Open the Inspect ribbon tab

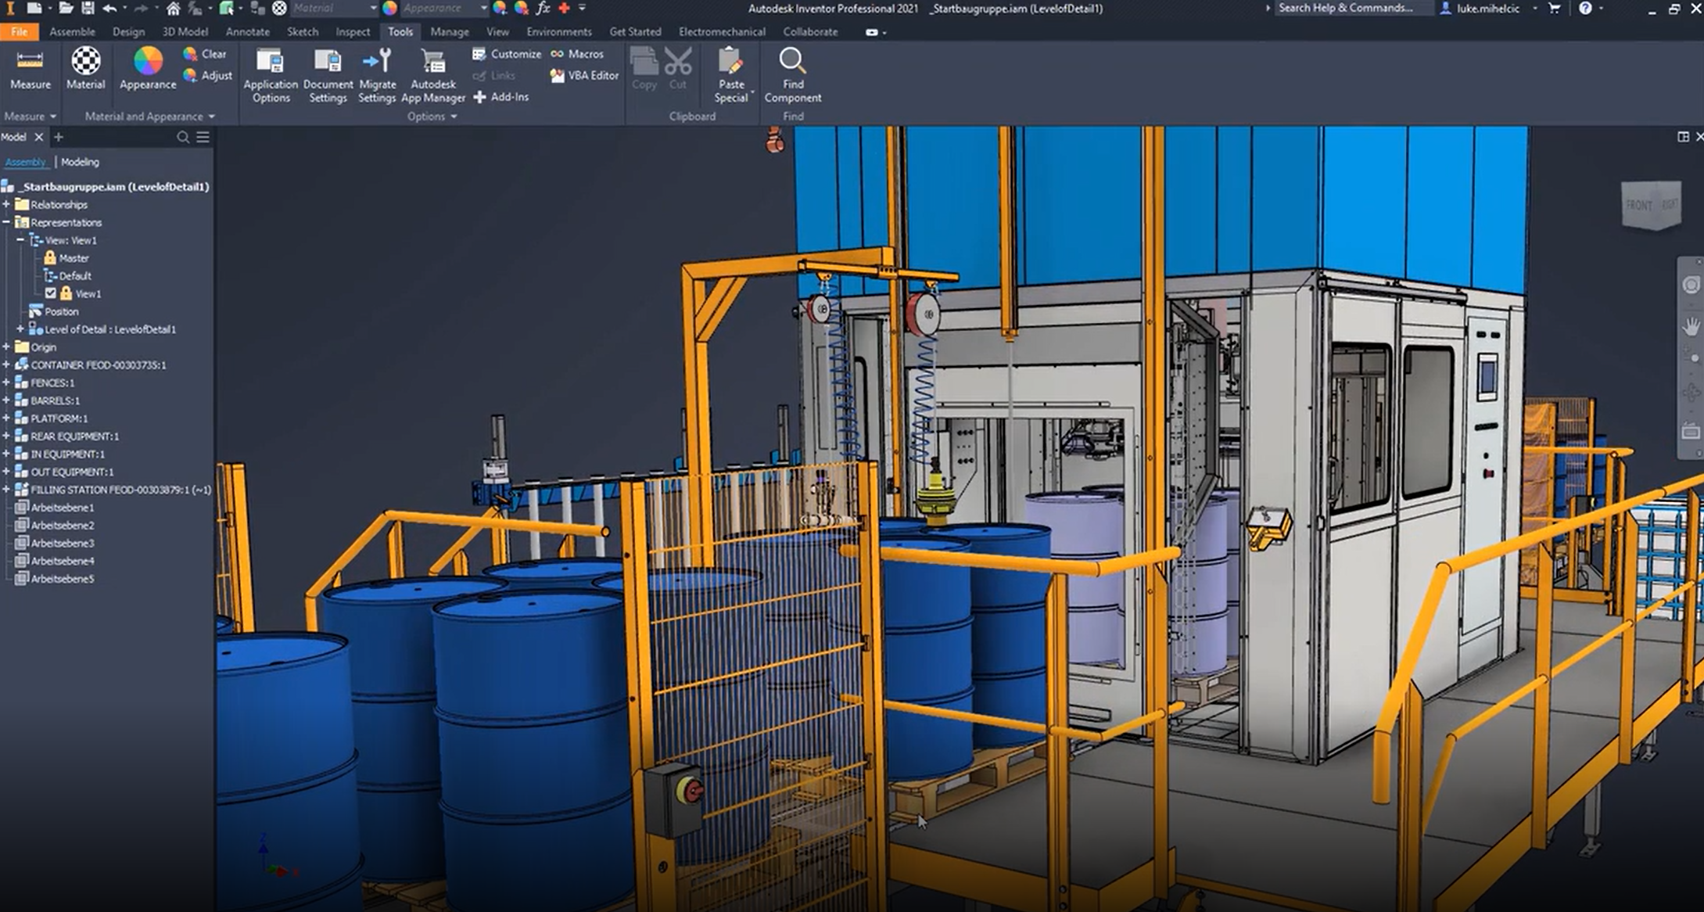point(353,32)
